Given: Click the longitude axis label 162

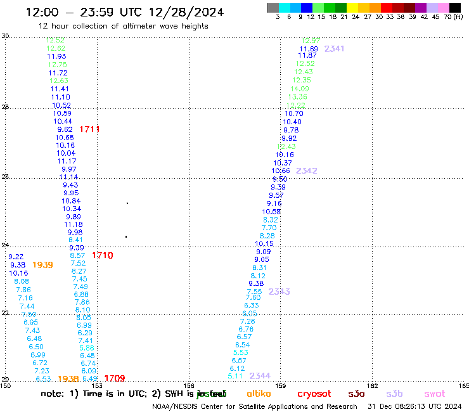Looking at the screenshot, I should [373, 385].
